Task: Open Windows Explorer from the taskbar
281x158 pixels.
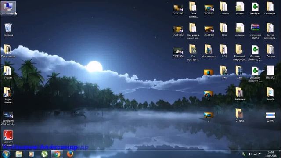Action: [x=19, y=154]
